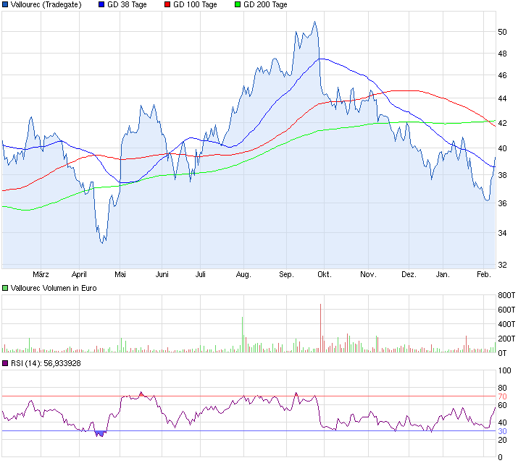
Task: Click the 50 price level on the y-axis
Action: [x=502, y=32]
